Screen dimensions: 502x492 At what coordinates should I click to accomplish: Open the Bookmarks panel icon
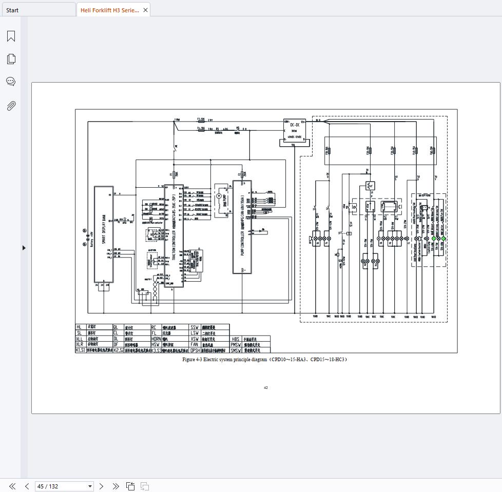pos(11,36)
